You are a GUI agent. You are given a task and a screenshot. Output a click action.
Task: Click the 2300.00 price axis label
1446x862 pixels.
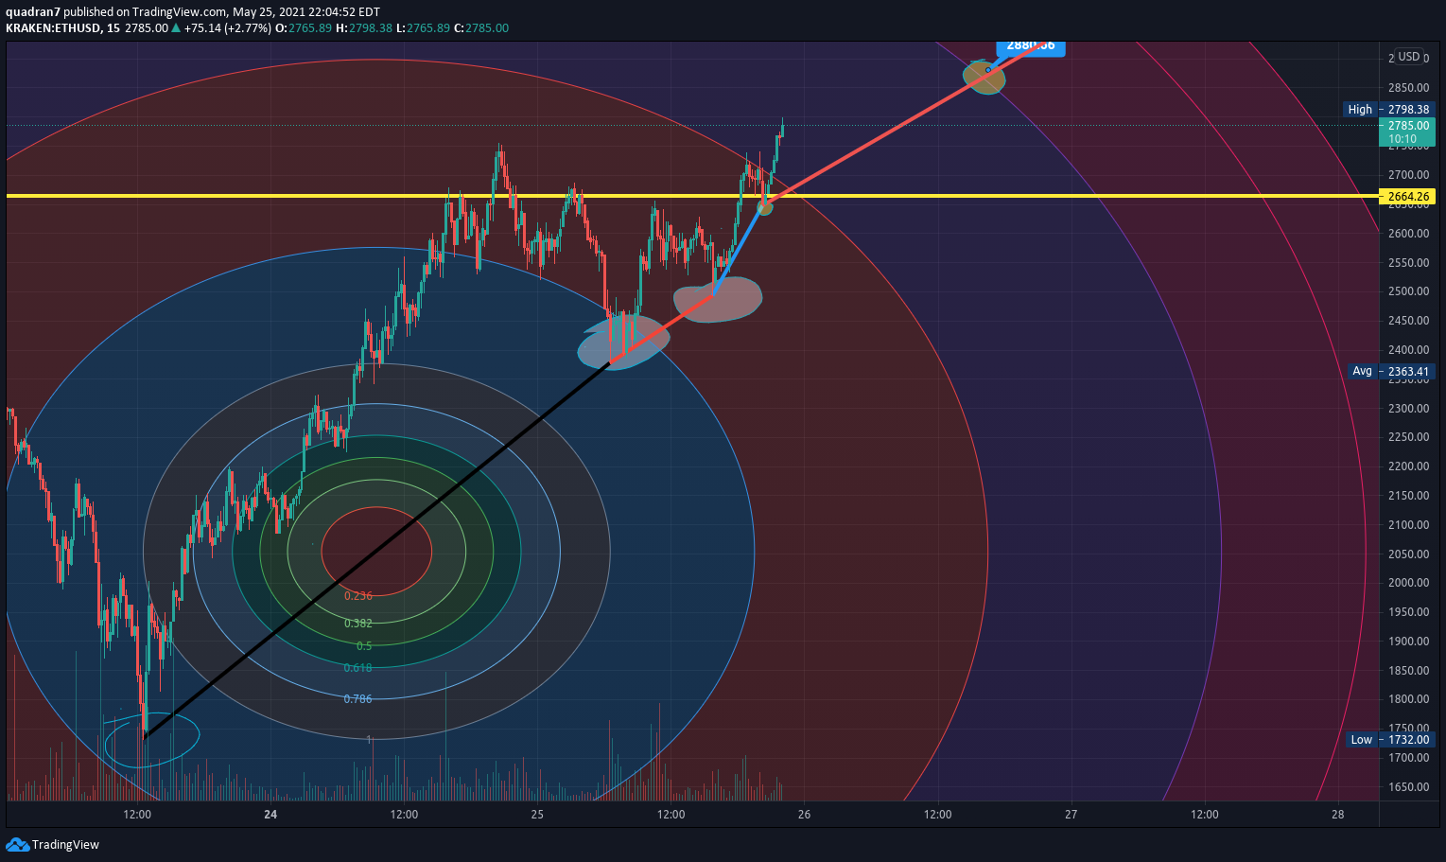tap(1408, 409)
